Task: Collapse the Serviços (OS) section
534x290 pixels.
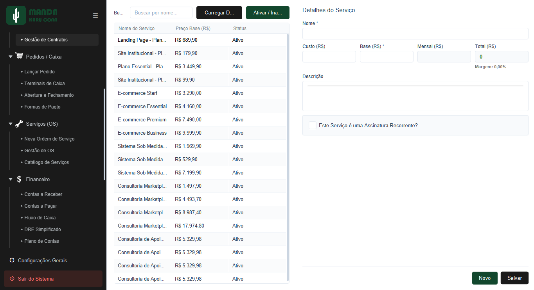Action: click(11, 124)
